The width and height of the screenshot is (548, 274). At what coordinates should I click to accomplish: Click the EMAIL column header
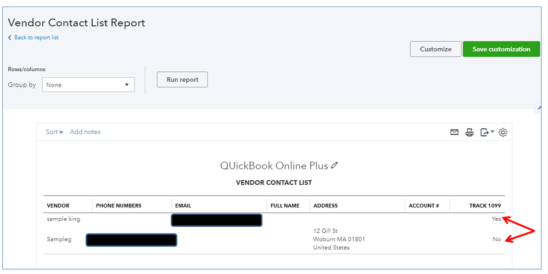(183, 206)
